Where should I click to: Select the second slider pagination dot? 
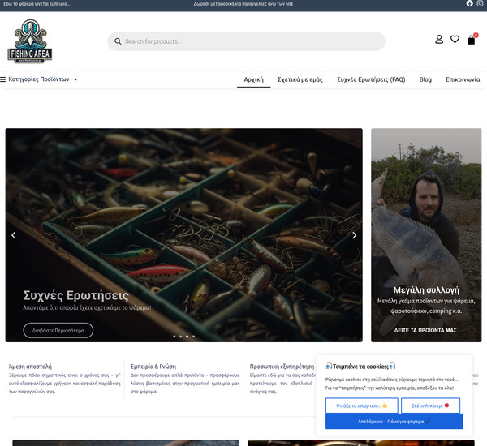[181, 337]
